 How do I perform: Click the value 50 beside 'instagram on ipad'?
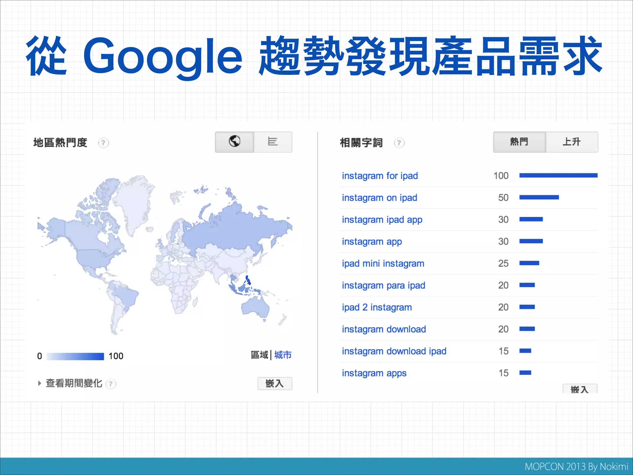pyautogui.click(x=503, y=198)
